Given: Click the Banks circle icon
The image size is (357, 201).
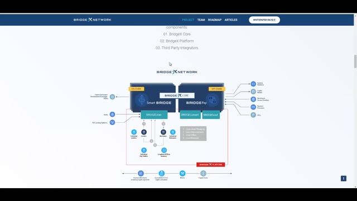Looking at the screenshot, I should pyautogui.click(x=112, y=114).
